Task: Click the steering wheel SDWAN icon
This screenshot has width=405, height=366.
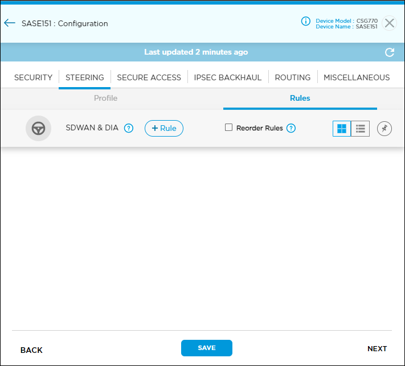Action: 38,128
